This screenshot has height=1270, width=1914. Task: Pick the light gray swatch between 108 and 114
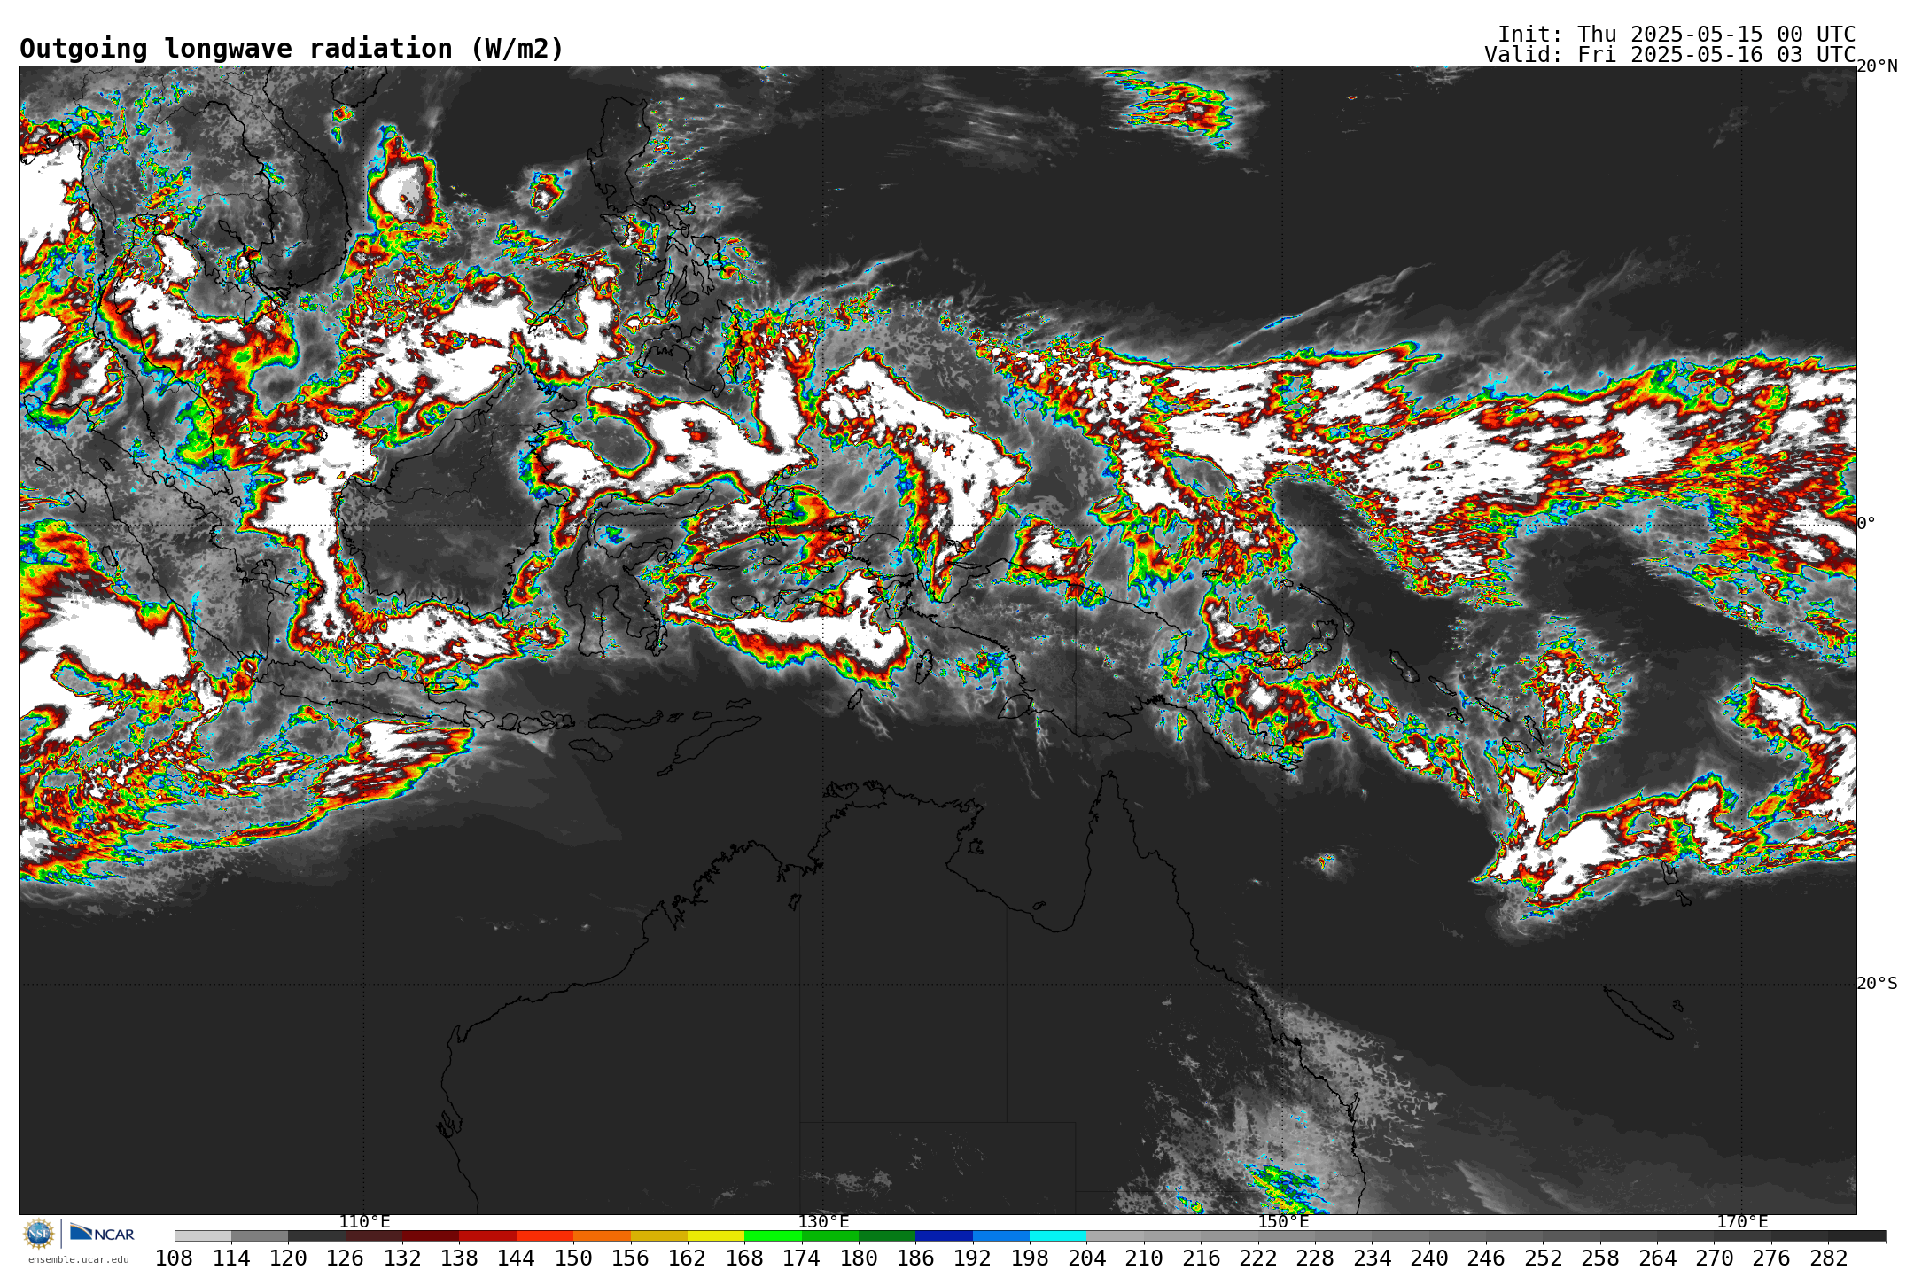point(203,1235)
